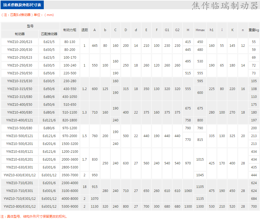This screenshot has width=260, height=219.
Task: Click the 制动力矩 column header
Action: [x=70, y=30]
